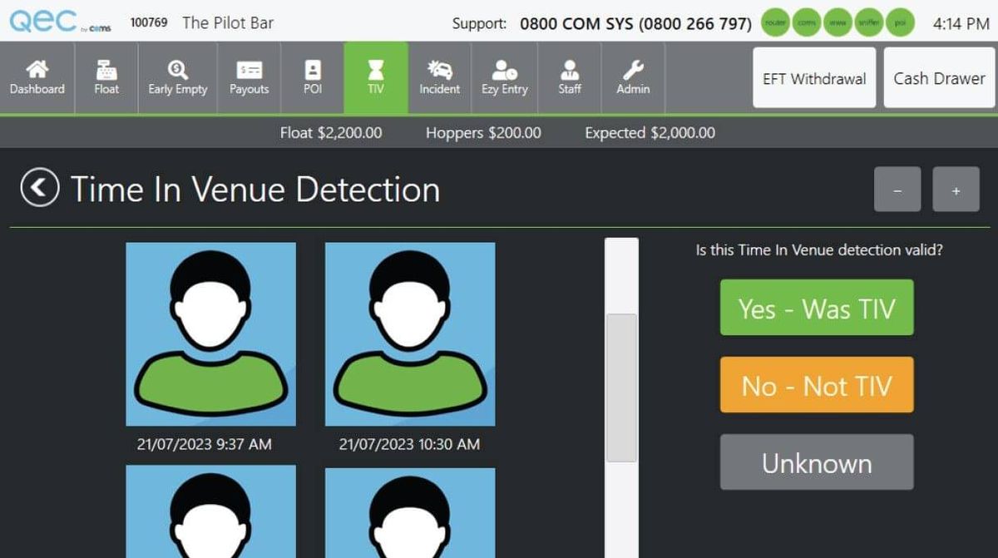Open the Dashboard
The image size is (998, 558).
(37, 77)
